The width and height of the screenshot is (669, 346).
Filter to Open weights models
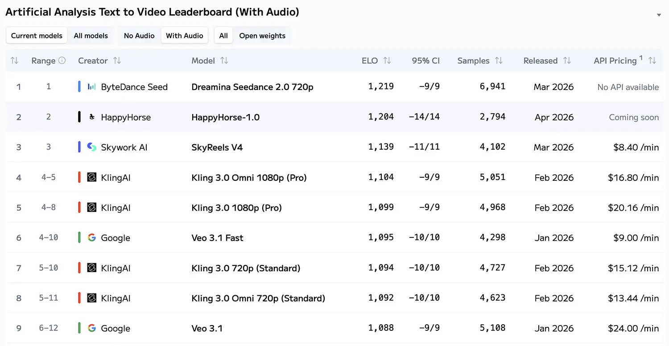pos(262,36)
